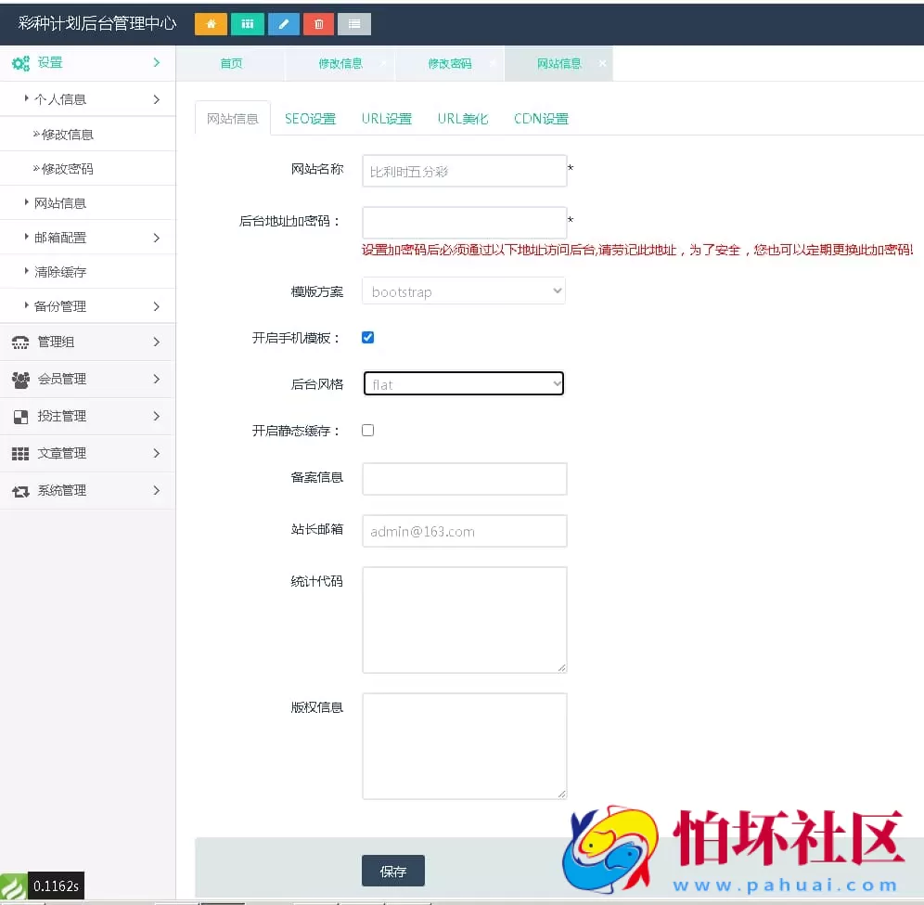Open the 后台风格 style dropdown

tap(463, 383)
